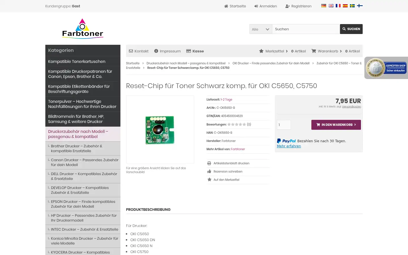
Task: Switch language via British flag
Action: point(331,6)
